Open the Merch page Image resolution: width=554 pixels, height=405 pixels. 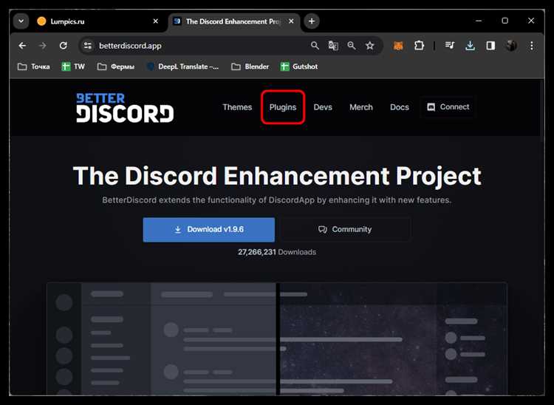[x=361, y=107]
